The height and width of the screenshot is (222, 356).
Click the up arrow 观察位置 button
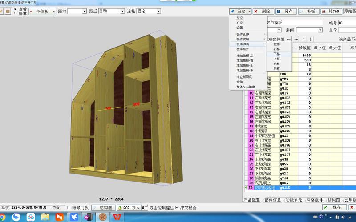303,39
